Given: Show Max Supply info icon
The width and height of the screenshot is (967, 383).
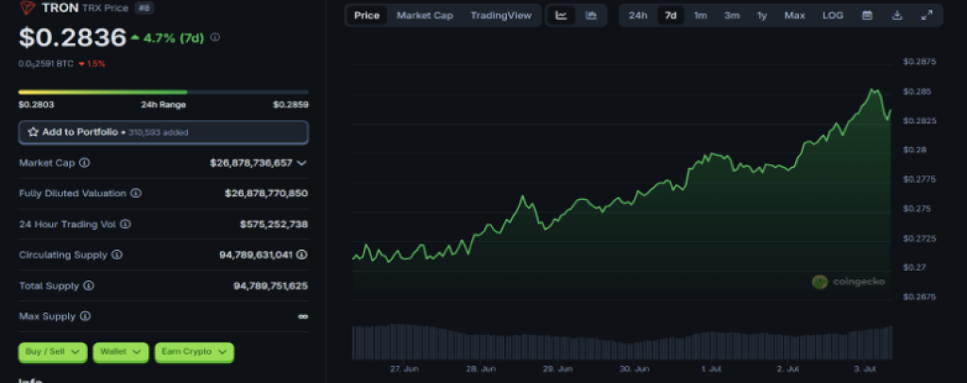Looking at the screenshot, I should point(85,316).
